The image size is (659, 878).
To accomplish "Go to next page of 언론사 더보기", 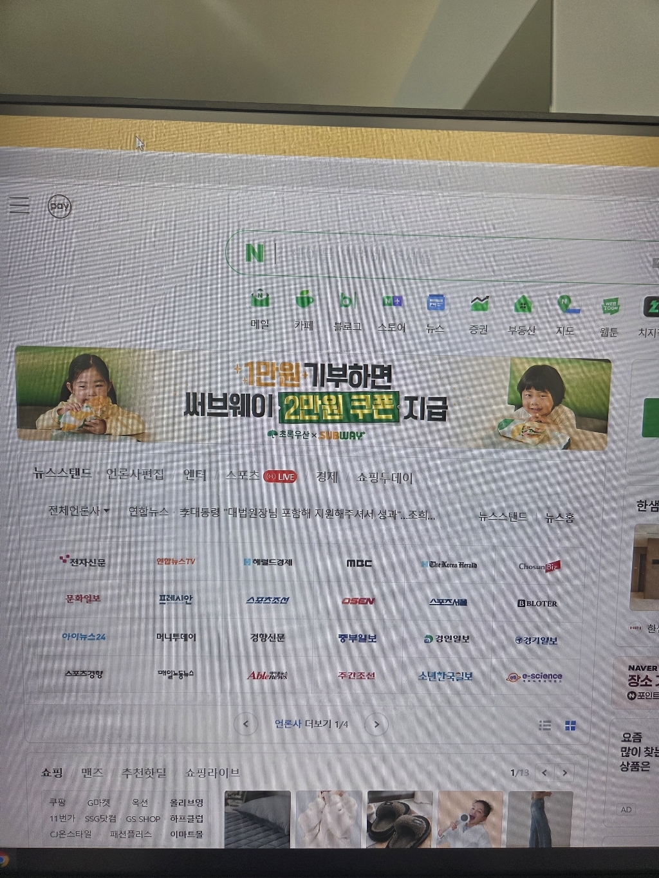I will tap(376, 724).
